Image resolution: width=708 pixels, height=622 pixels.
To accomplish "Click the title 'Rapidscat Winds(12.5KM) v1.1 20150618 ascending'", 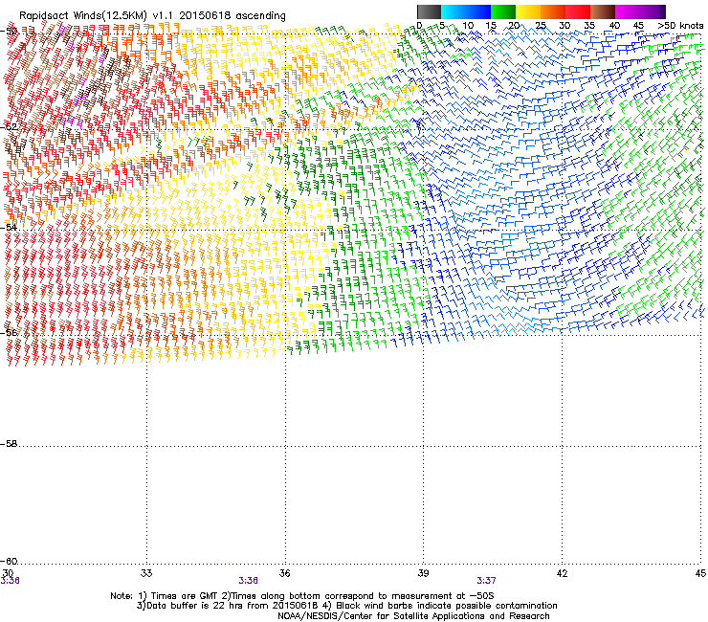I will point(152,16).
